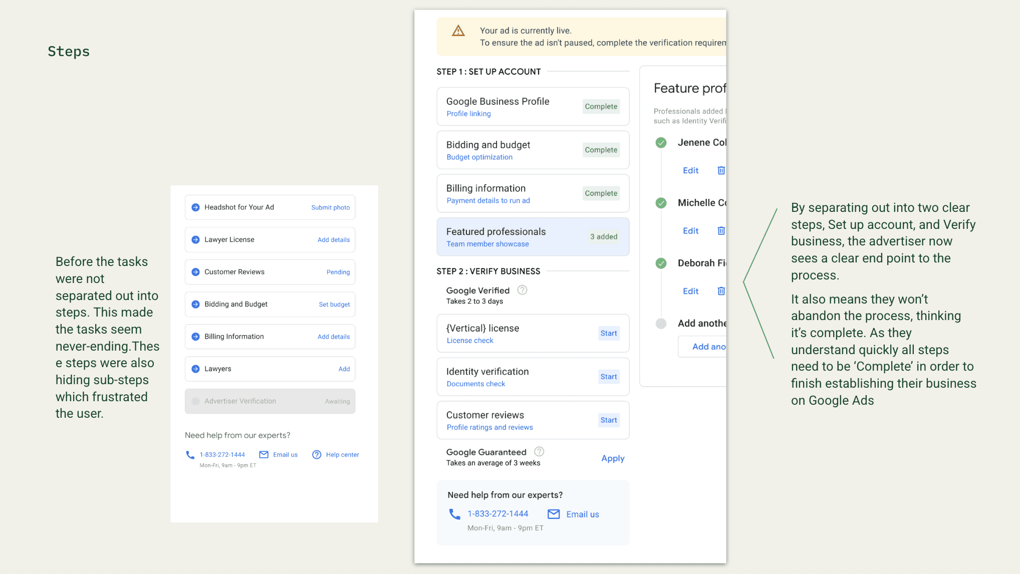Click the Takes an average of 3 weeks text
This screenshot has height=574, width=1020.
tap(493, 463)
